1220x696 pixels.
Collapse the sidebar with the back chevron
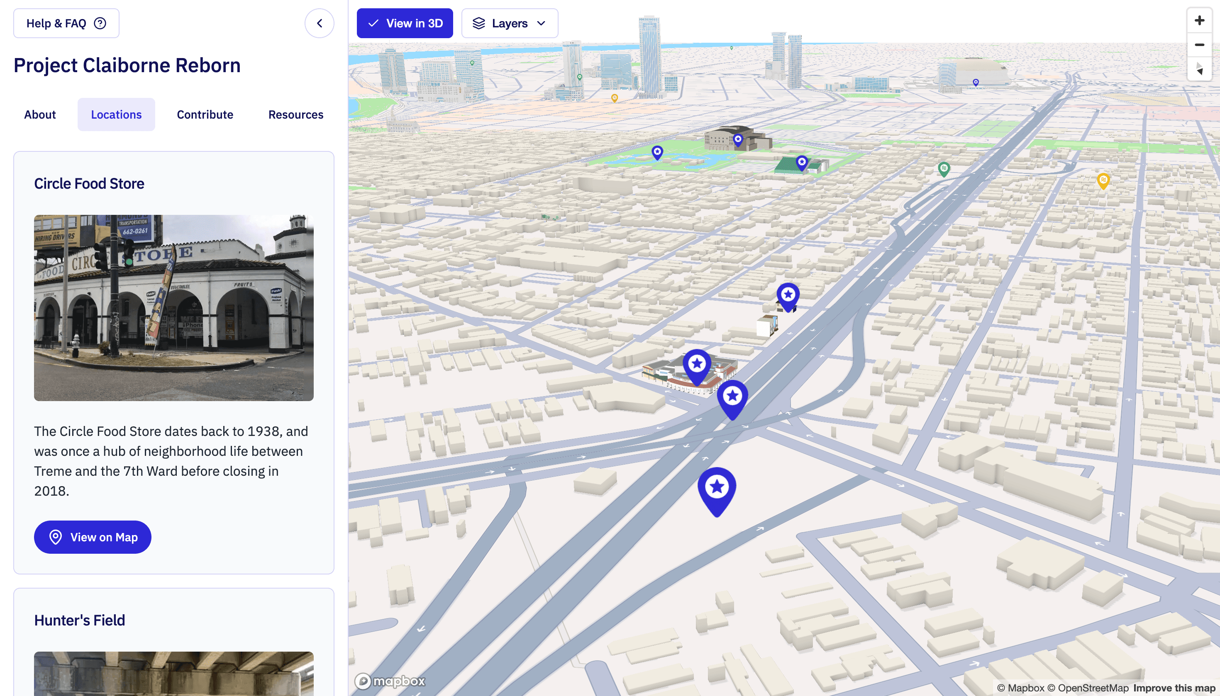(x=320, y=23)
